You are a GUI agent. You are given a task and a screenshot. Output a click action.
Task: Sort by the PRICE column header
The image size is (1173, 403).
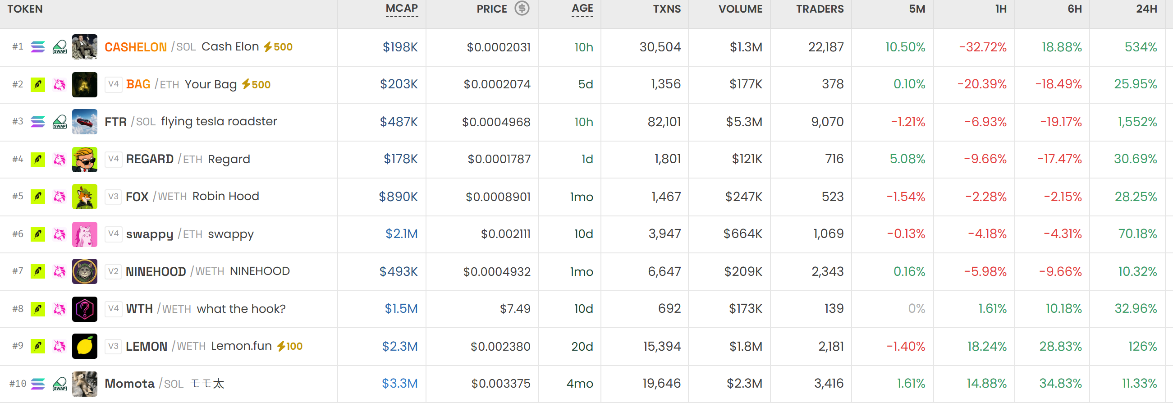click(492, 9)
